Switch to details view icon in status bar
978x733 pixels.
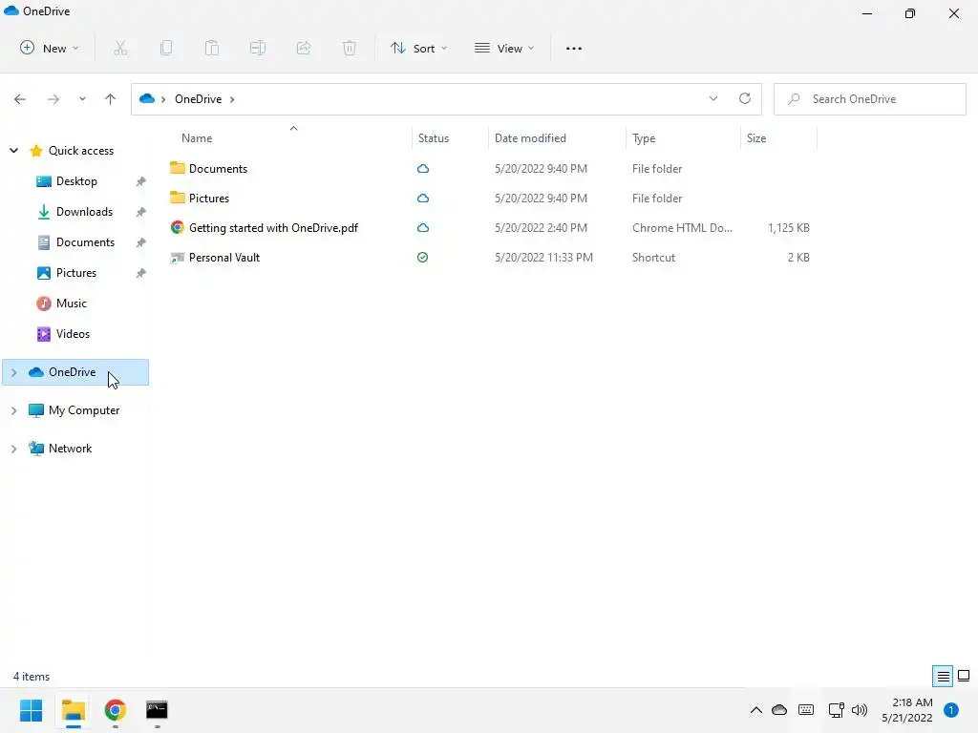(x=943, y=676)
